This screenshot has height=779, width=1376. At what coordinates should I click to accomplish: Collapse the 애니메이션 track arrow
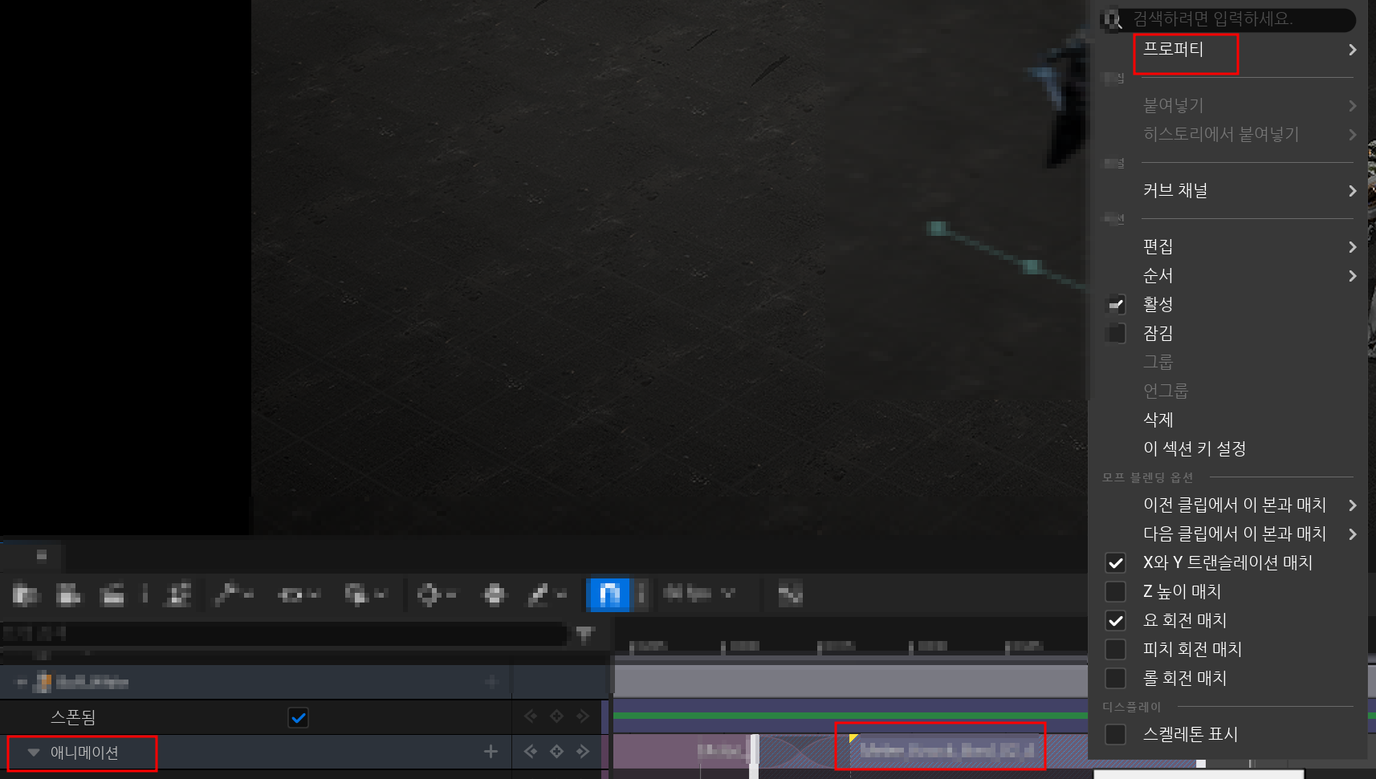tap(34, 753)
